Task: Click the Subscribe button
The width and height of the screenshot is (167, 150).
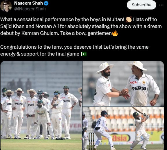Action: click(142, 5)
